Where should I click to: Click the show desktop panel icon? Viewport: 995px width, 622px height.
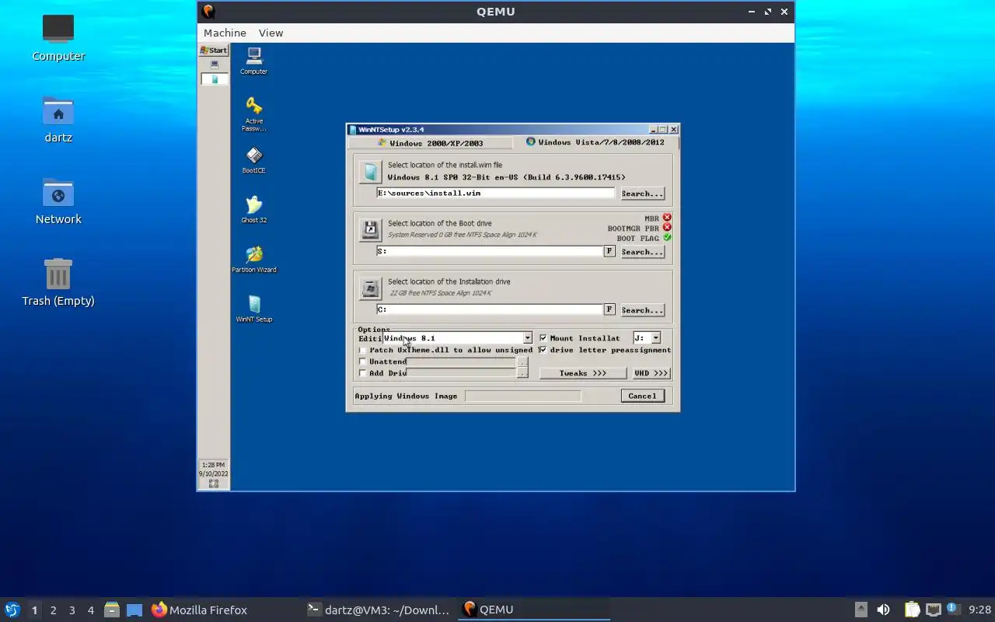134,610
